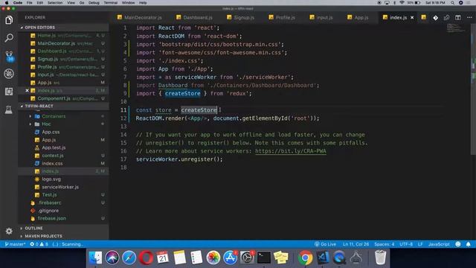Viewport: 476px width, 268px height.
Task: Expand the Outline section
Action: coord(63,229)
